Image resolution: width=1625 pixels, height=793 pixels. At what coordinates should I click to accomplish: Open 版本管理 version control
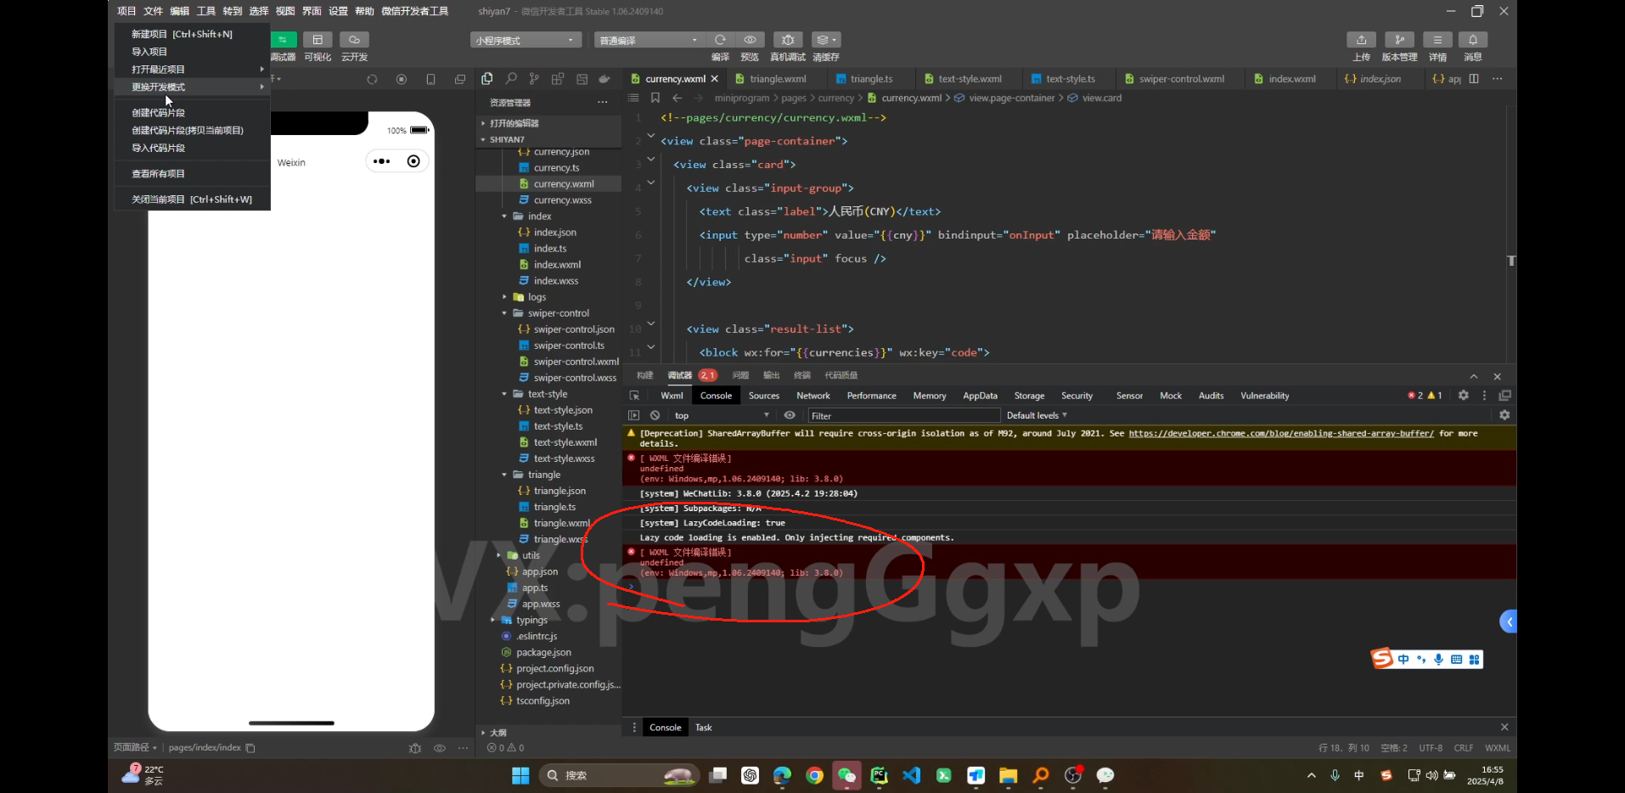tap(1399, 40)
